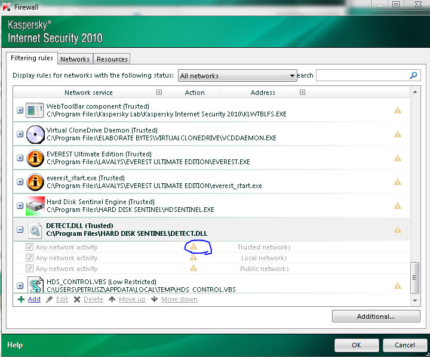Screen dimensions: 430x357
Task: Click the Delete link
Action: click(x=93, y=299)
